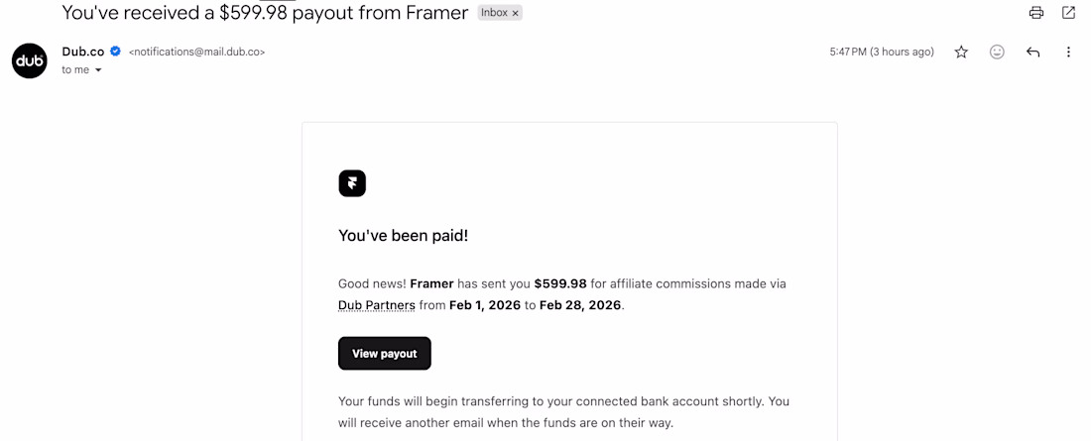
Task: Click the bold $599.98 amount in the message
Action: pos(561,284)
